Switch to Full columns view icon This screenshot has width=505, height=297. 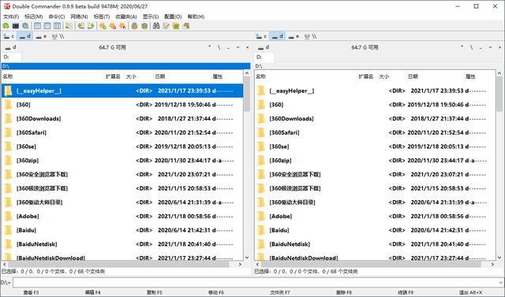47,26
